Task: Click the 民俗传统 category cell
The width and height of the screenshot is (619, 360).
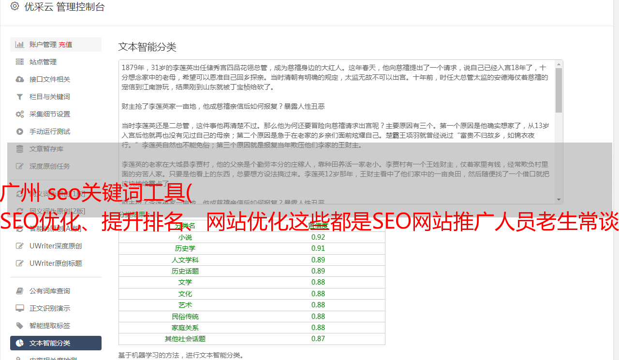Action: (185, 317)
